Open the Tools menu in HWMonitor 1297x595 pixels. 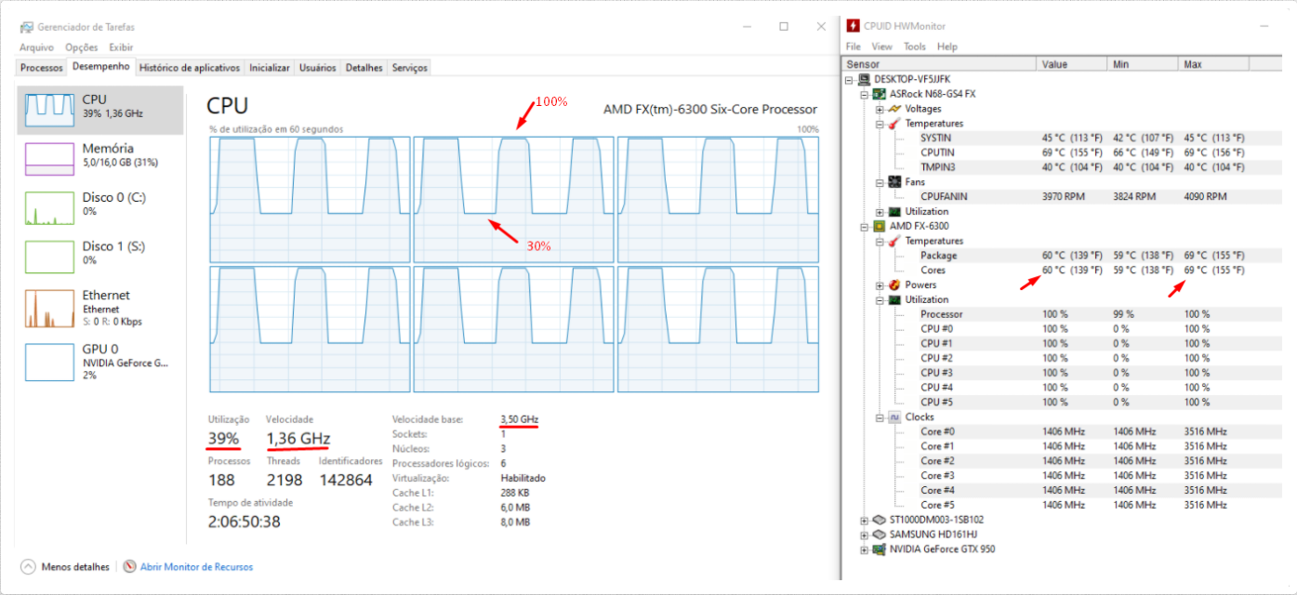pos(915,46)
